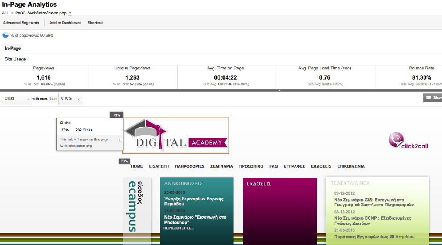Open the 0.10% threshold dropdown
This screenshot has width=442, height=245.
(x=70, y=98)
